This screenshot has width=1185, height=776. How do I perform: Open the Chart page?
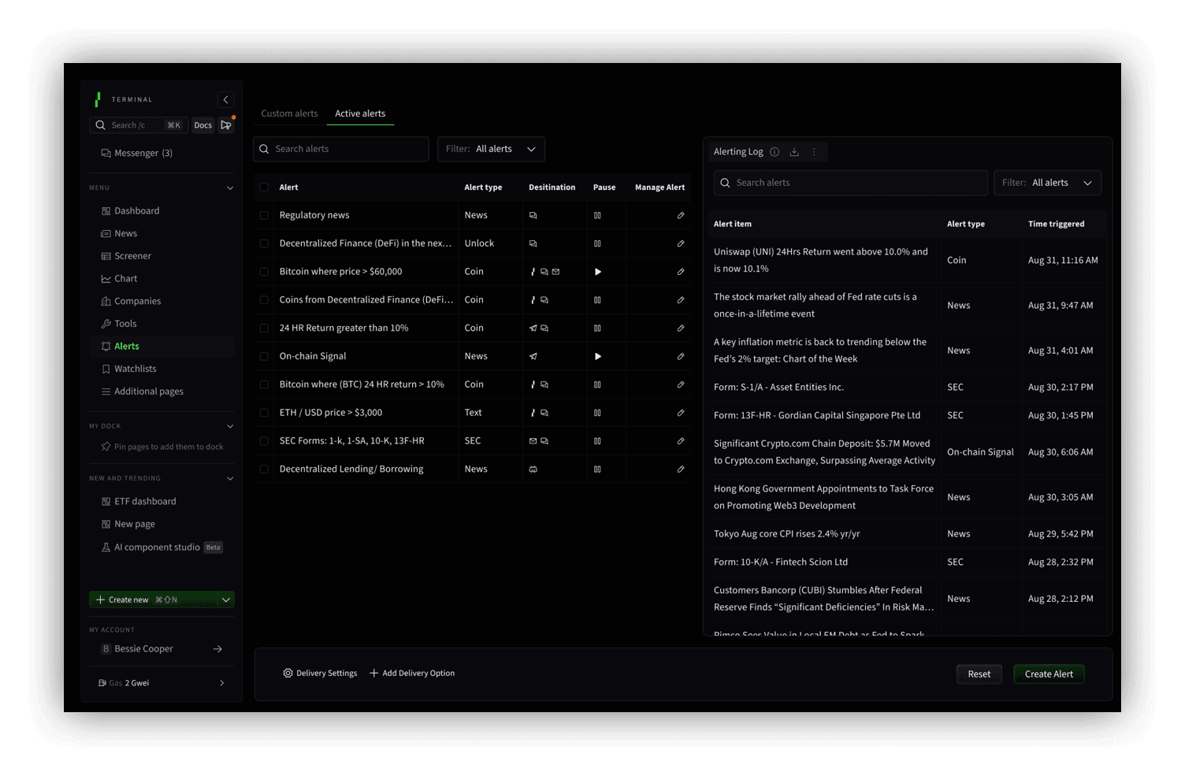tap(119, 279)
